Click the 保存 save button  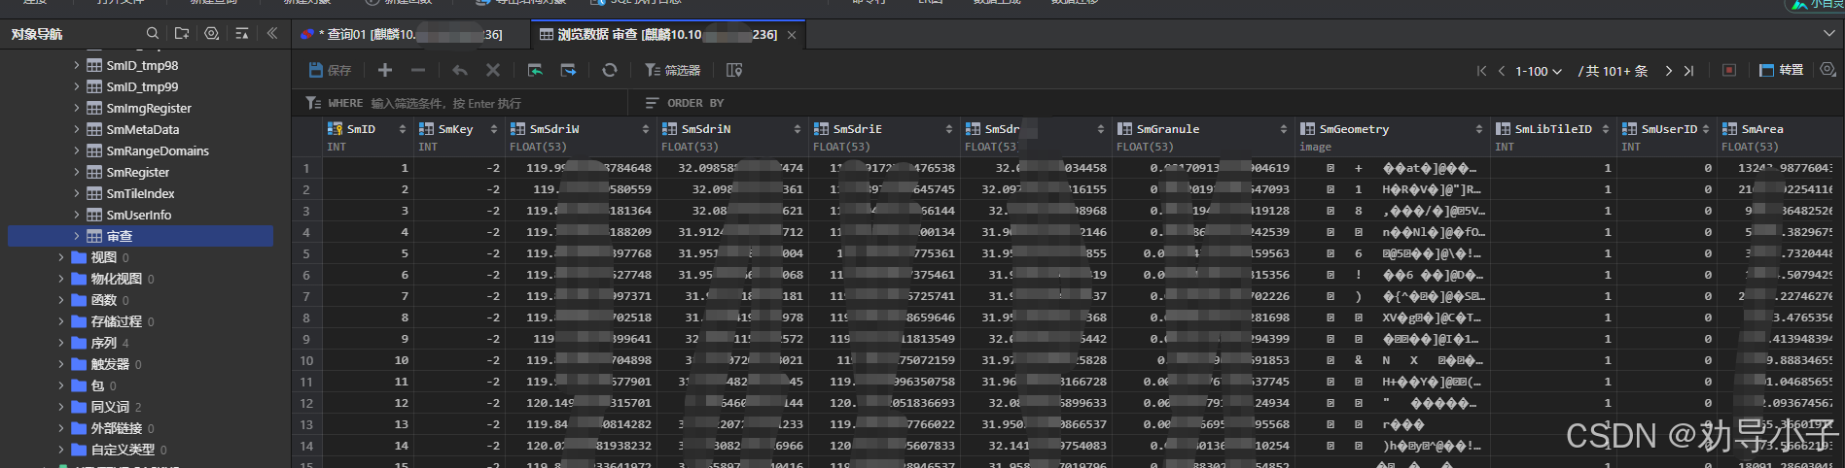330,70
